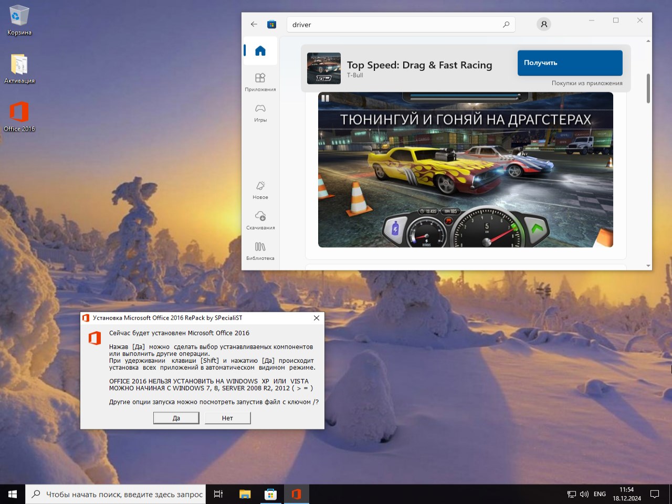Click Microsoft Store taskbar icon
672x504 pixels.
(270, 494)
